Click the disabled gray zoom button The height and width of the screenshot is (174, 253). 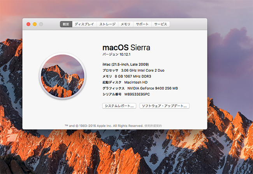(41, 24)
